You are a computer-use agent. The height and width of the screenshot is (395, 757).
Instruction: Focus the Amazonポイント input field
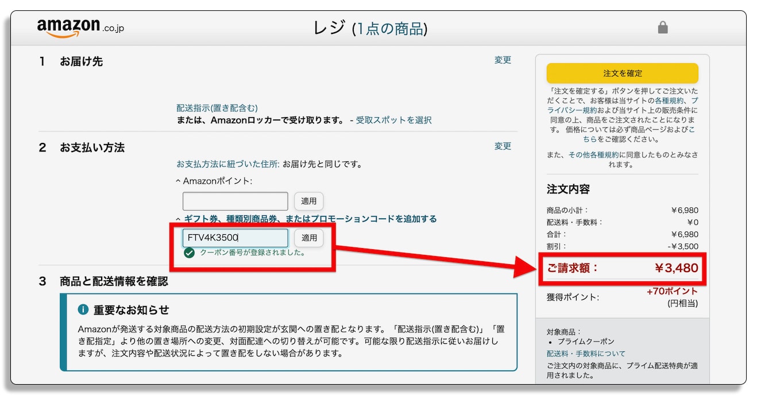235,201
